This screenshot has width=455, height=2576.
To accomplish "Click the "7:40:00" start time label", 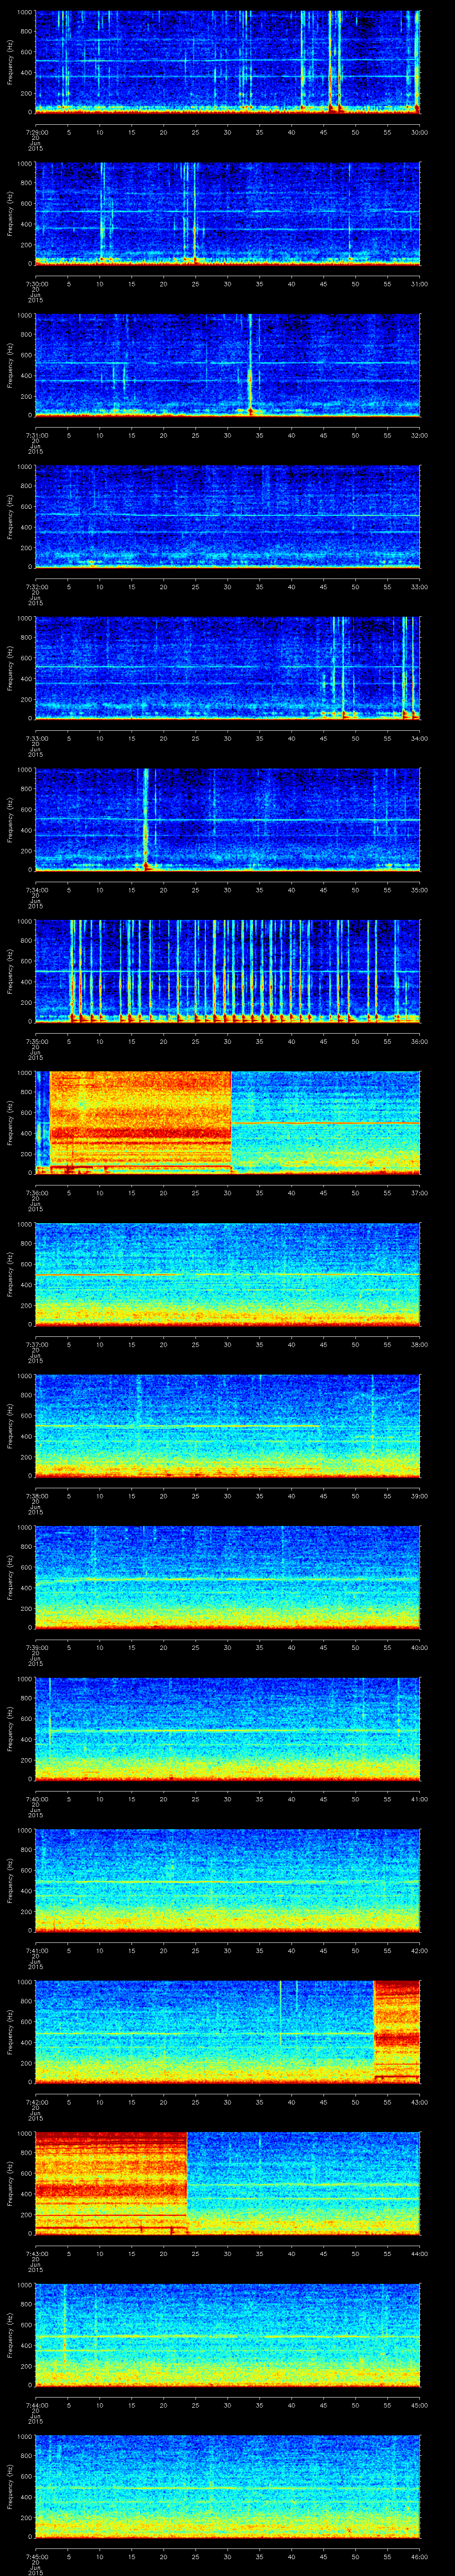I will pyautogui.click(x=36, y=1798).
